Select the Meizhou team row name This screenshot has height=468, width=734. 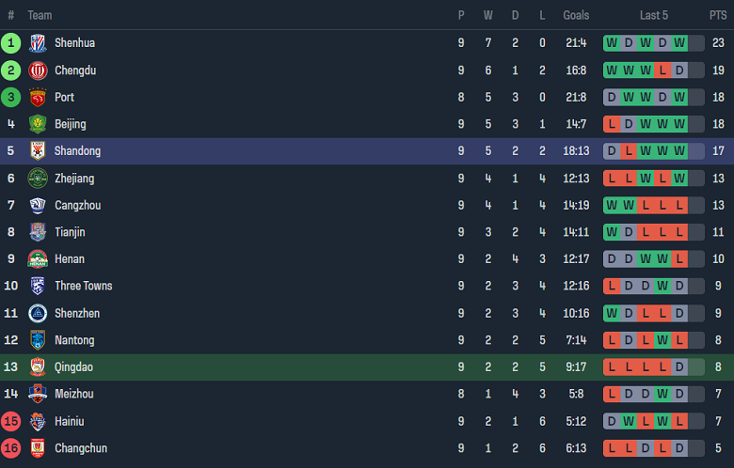[x=73, y=395]
